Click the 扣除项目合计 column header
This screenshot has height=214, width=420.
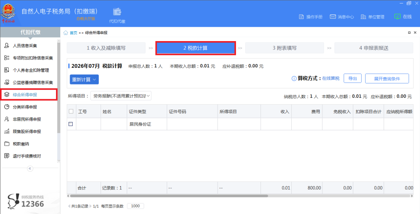(x=369, y=111)
